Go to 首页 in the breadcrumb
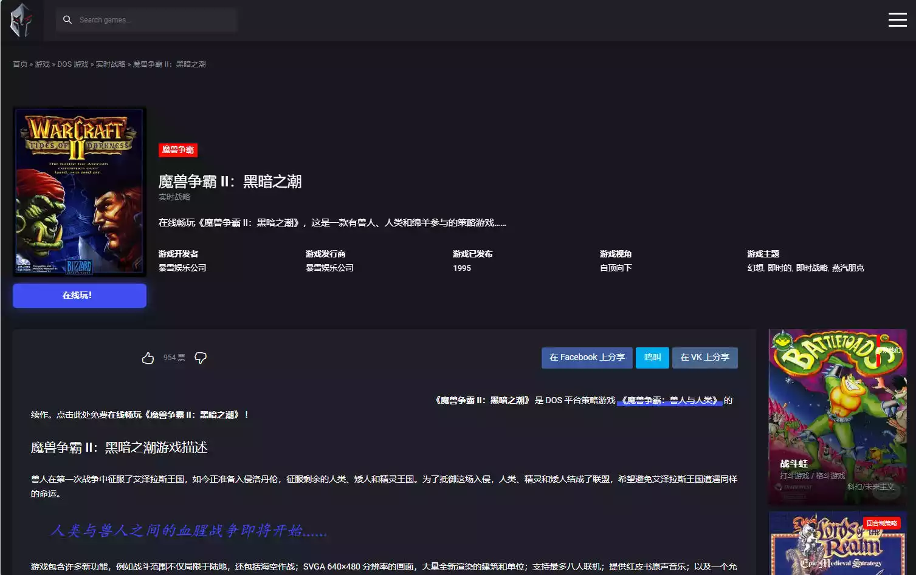 pos(20,64)
